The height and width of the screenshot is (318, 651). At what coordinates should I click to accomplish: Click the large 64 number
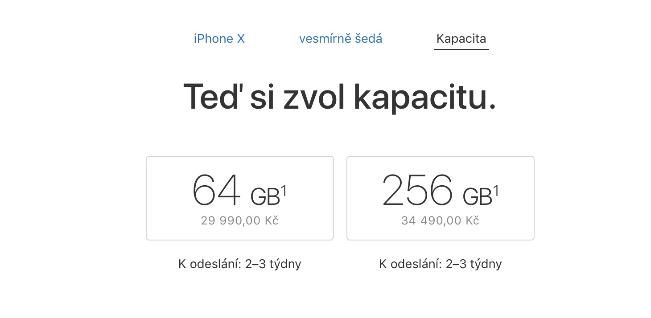click(216, 190)
